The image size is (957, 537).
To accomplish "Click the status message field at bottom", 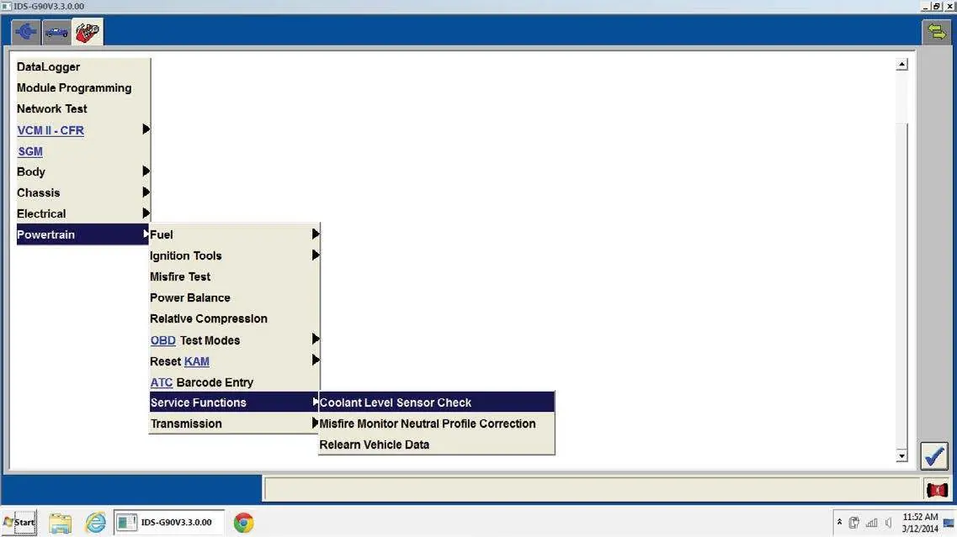I will point(592,489).
